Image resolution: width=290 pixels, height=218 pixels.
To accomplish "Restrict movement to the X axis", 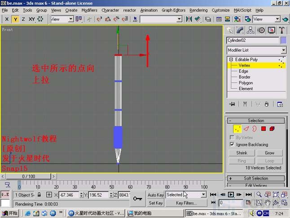I will coord(7,19).
